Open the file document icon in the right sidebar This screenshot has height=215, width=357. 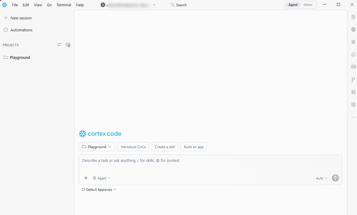[353, 17]
